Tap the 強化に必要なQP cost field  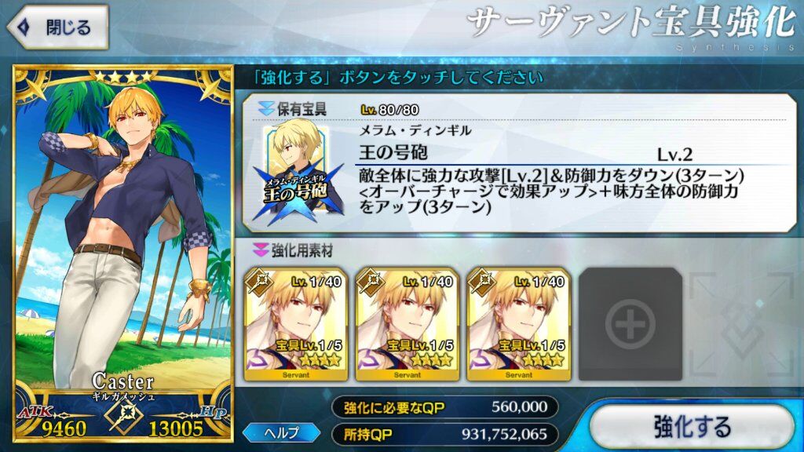pos(444,407)
